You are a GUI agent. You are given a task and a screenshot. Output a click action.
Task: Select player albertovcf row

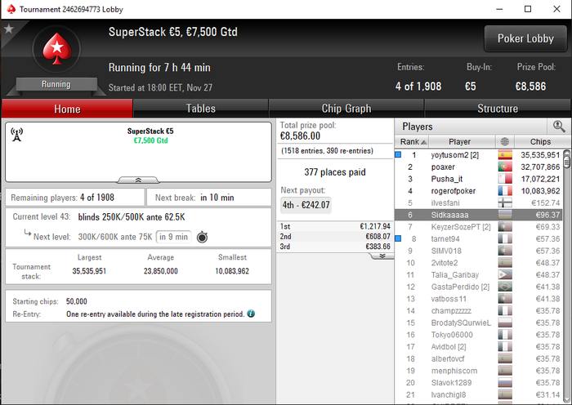tap(479, 359)
